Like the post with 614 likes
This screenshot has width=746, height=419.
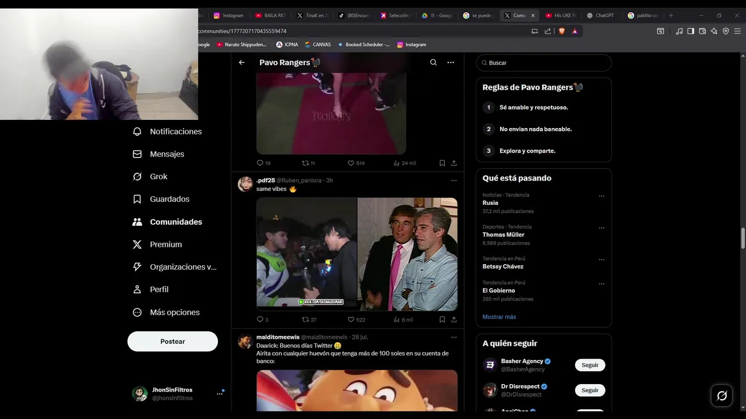pos(356,163)
